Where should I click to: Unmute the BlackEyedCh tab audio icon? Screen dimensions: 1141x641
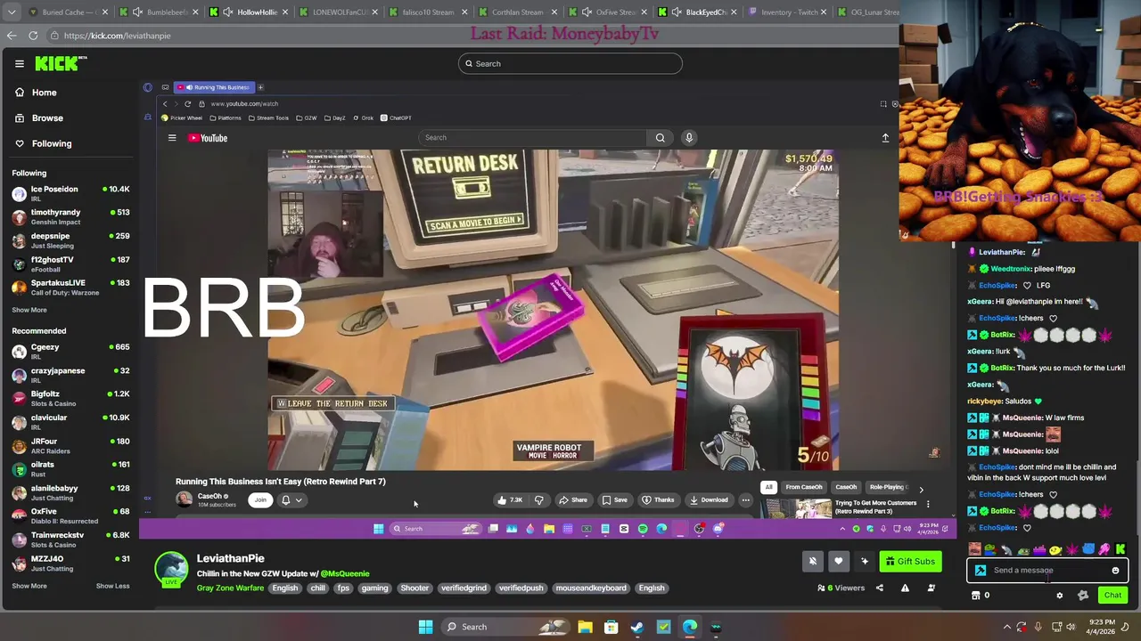(677, 12)
